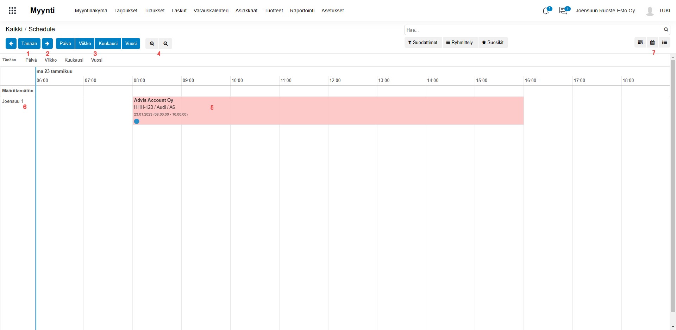
Task: Click the scrollbar down arrow
Action: pos(673,327)
